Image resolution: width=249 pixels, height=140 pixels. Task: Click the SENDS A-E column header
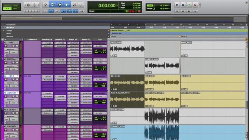coord(73,40)
